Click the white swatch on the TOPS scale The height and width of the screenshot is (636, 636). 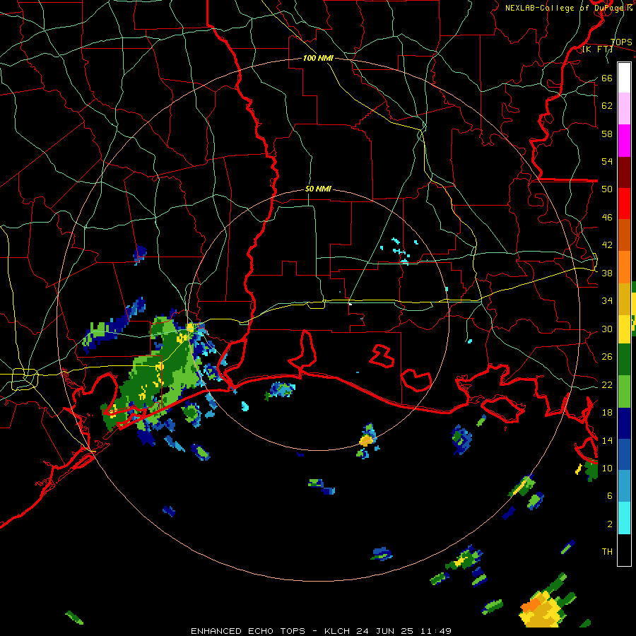click(x=624, y=78)
